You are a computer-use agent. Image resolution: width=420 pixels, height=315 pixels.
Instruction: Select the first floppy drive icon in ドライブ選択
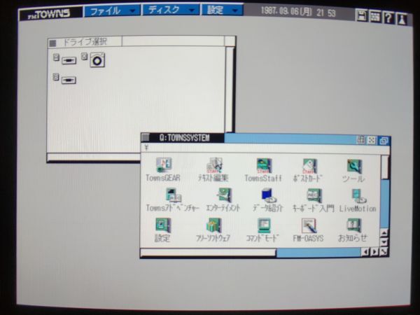(69, 60)
